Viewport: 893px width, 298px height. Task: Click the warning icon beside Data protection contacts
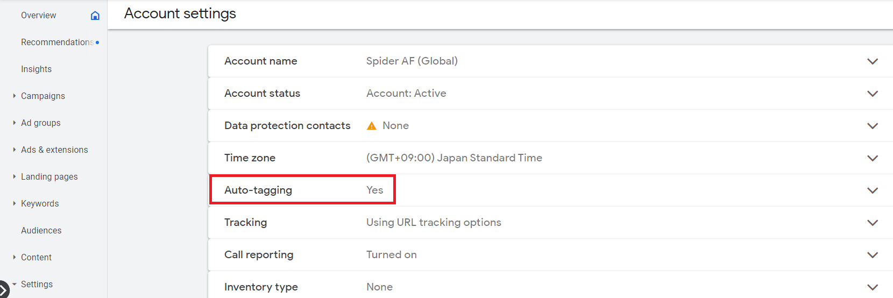tap(371, 126)
